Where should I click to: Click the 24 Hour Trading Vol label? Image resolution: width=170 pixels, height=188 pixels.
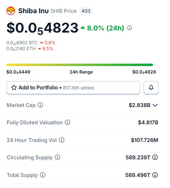pyautogui.click(x=32, y=140)
